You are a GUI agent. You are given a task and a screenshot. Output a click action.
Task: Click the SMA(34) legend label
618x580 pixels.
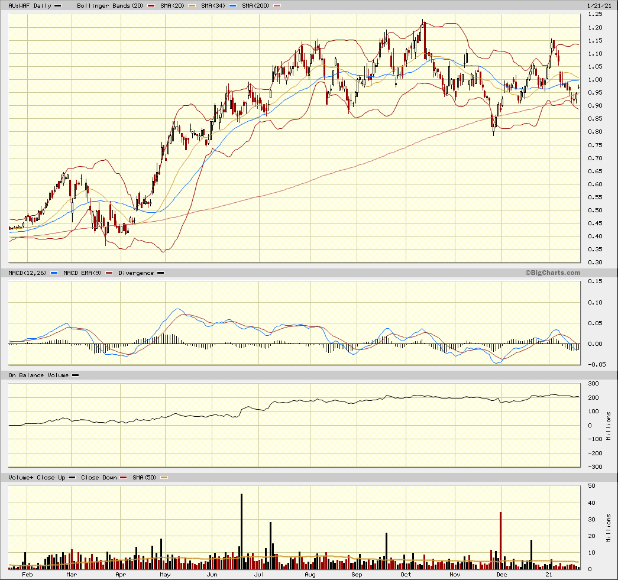(x=213, y=6)
